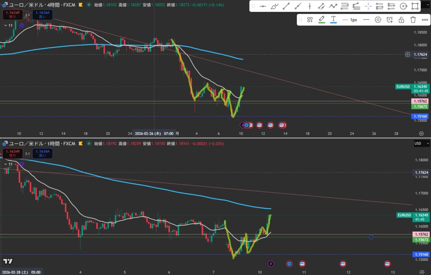Toggle the lock on the selected drawing
The image size is (431, 275).
click(x=402, y=20)
